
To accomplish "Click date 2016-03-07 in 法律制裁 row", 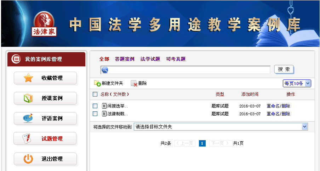I will coord(250,114).
